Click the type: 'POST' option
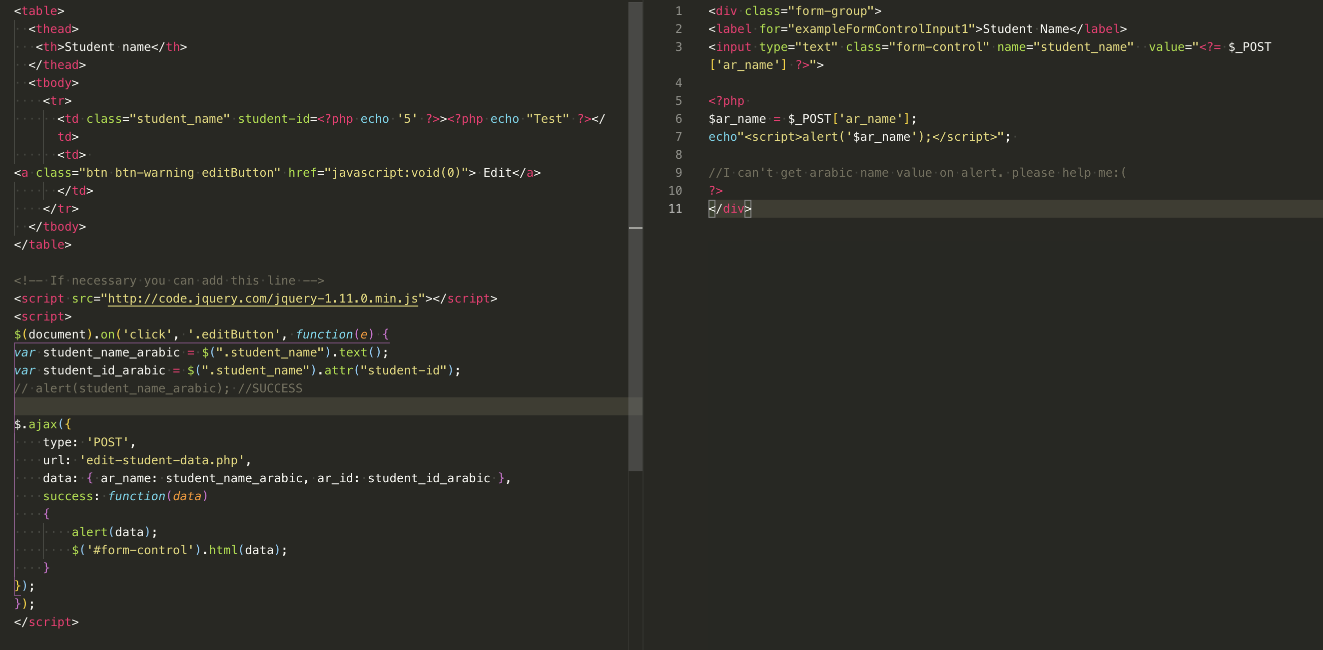The image size is (1323, 650). [x=89, y=442]
